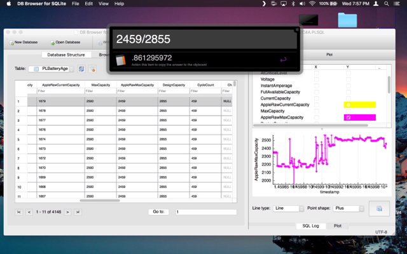
Task: Click the time Wed 7:57 PM in menu bar
Action: (x=355, y=4)
